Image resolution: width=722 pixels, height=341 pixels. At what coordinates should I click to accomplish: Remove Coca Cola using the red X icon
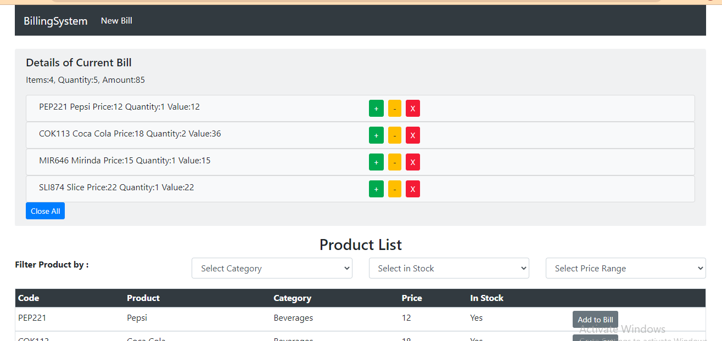(412, 135)
